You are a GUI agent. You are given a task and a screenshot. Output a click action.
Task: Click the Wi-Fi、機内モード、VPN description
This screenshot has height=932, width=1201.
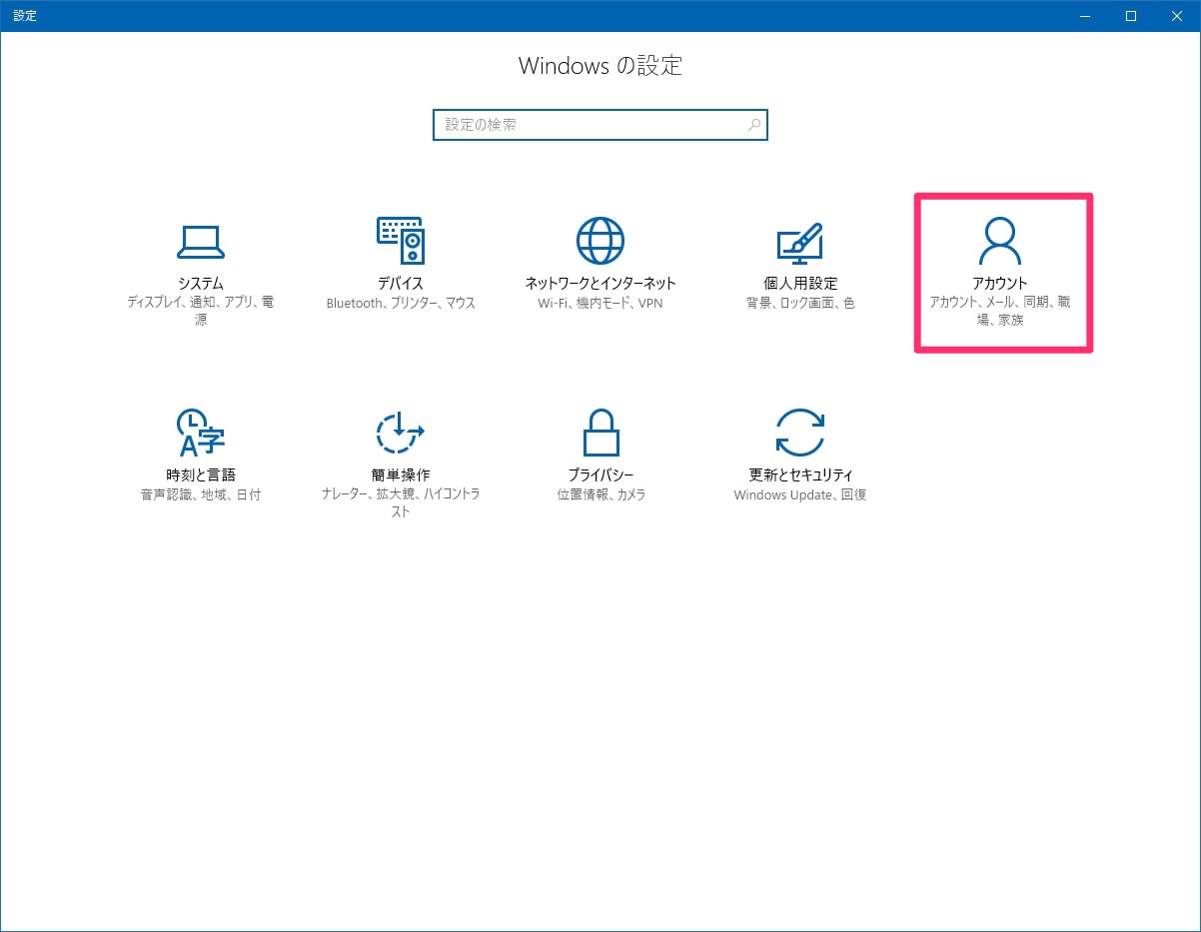pyautogui.click(x=600, y=303)
